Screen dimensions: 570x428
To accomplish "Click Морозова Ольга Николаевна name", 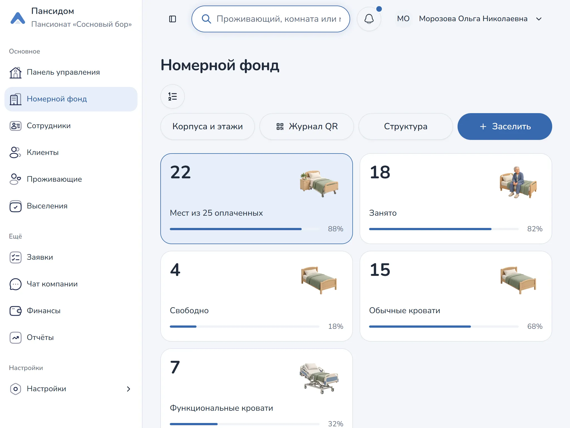I will tap(473, 19).
